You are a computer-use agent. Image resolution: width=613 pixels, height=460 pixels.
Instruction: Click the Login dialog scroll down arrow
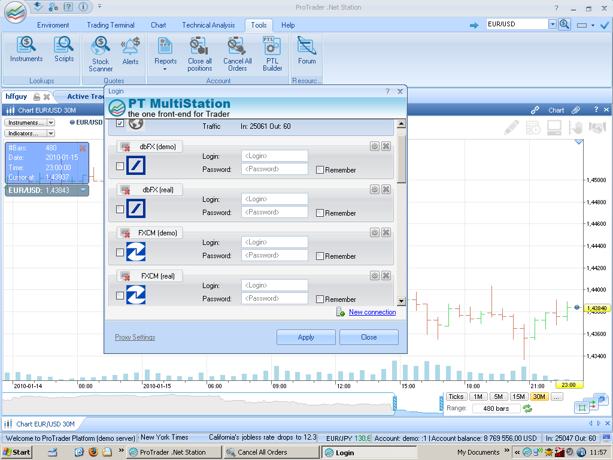point(401,301)
